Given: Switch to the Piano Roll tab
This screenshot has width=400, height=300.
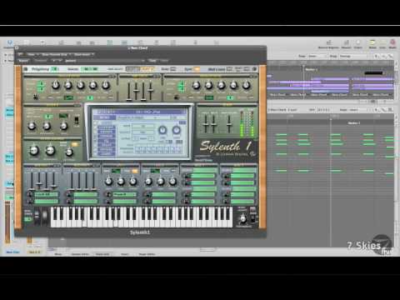Looking at the screenshot, I should [102, 254].
